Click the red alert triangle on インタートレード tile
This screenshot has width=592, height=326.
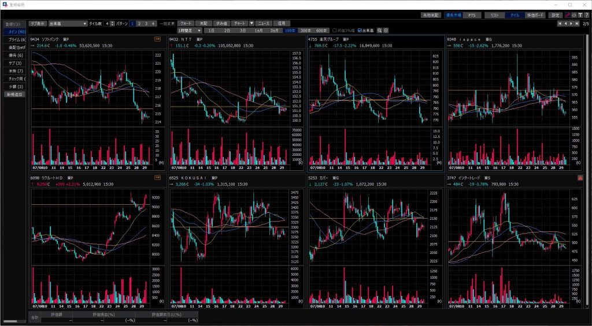(x=580, y=178)
